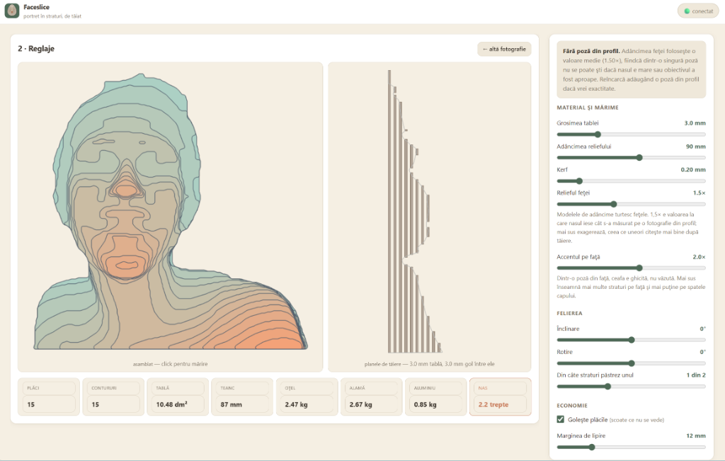The image size is (725, 461).
Task: Adjust the Din câte straturi păstrez unul slider
Action: (x=631, y=387)
